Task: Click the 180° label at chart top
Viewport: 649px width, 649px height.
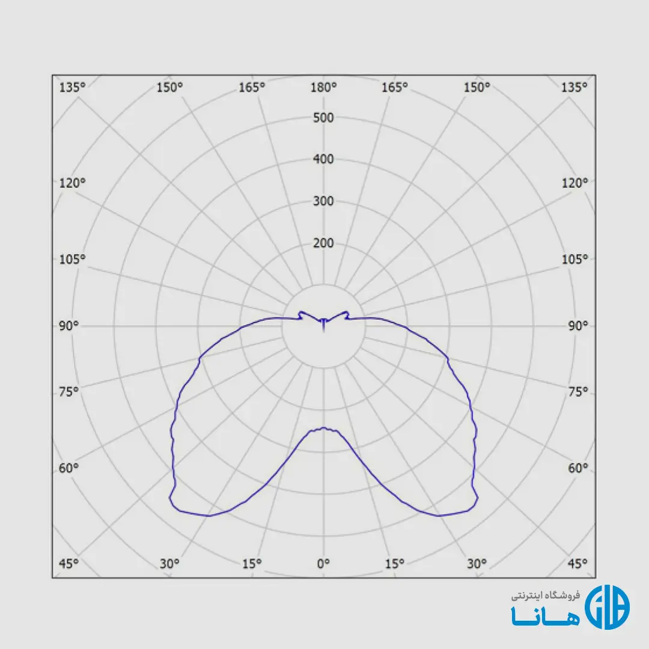Action: tap(324, 87)
